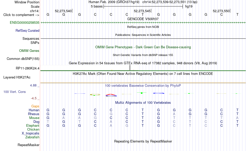This screenshot has height=151, width=246.
Task: Click the H3K27Ac Mark track title
Action: click(143, 74)
